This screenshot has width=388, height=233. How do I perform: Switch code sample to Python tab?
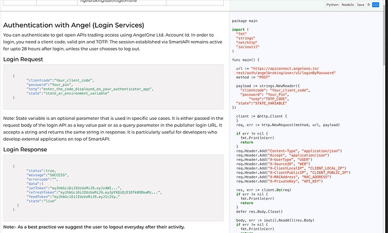332,5
